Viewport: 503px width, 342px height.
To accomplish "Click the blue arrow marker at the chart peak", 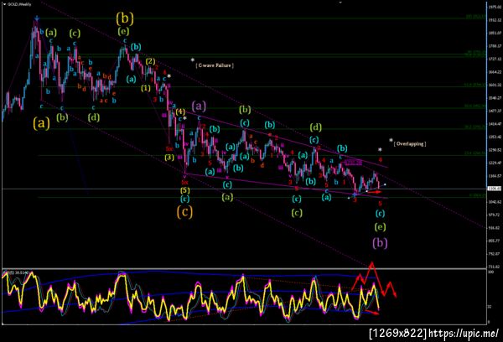I will tap(37, 19).
